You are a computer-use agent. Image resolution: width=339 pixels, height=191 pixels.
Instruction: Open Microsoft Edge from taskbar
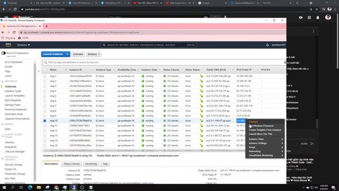pos(30,187)
